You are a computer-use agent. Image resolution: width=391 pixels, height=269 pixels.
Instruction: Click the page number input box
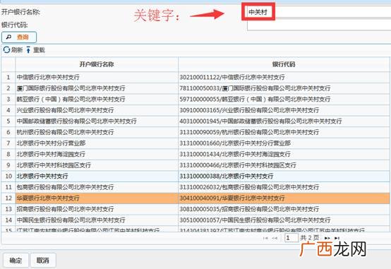tap(291, 238)
